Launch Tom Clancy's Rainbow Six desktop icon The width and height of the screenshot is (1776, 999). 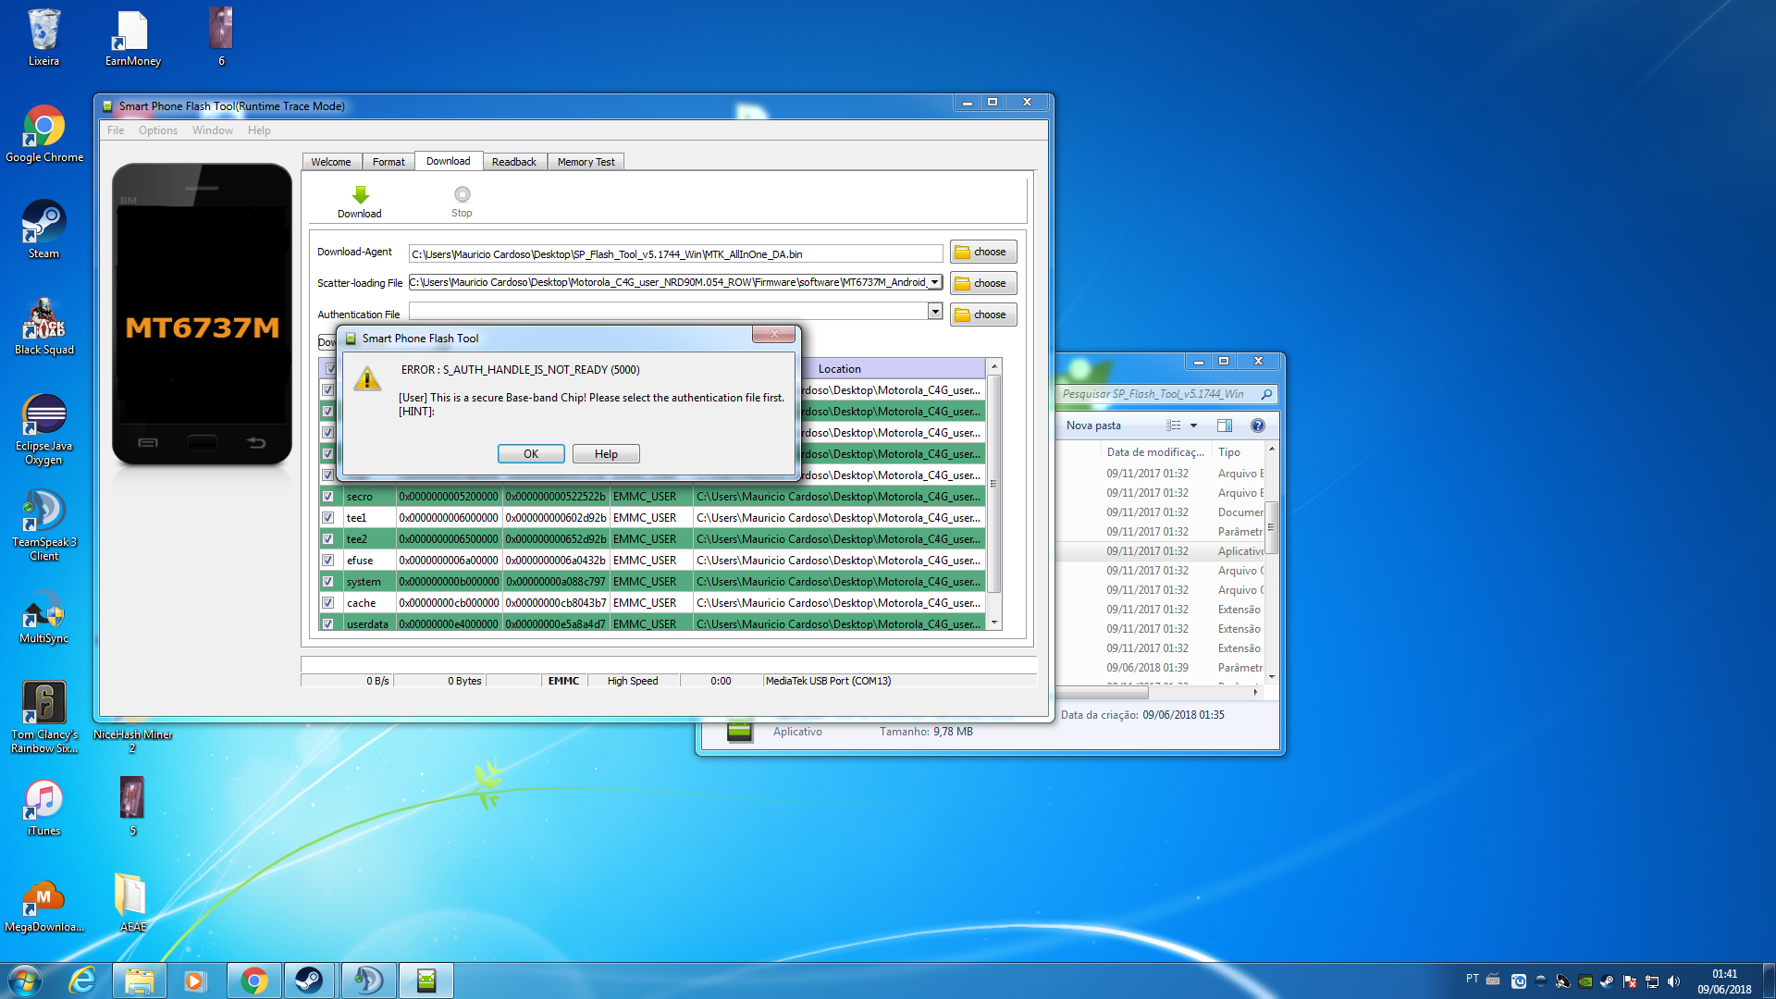(x=43, y=718)
